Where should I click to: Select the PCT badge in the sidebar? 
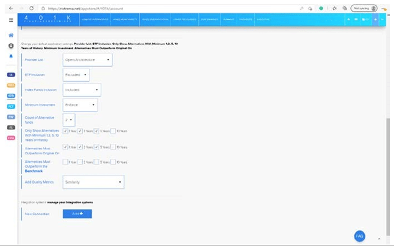tap(11, 106)
